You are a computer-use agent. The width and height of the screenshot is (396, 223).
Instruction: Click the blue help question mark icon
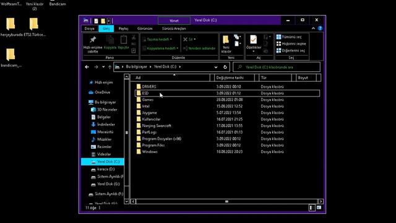point(320,28)
